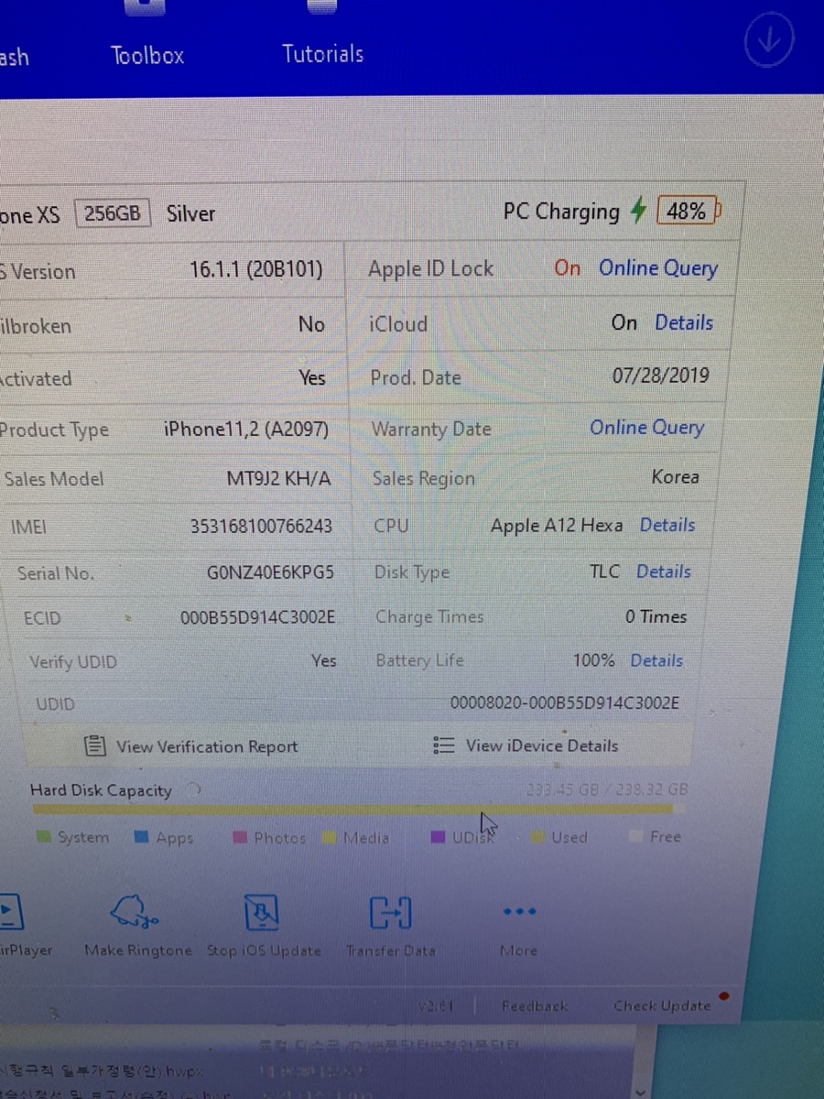Click the Feedback link
This screenshot has height=1099, width=824.
535,1006
